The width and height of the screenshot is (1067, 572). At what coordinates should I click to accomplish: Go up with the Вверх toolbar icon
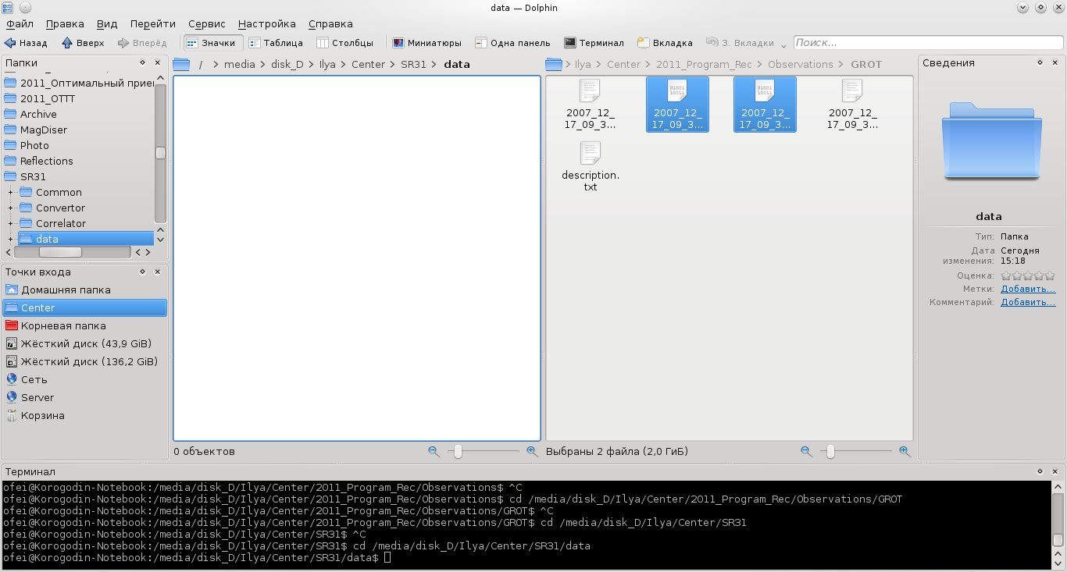click(x=67, y=43)
